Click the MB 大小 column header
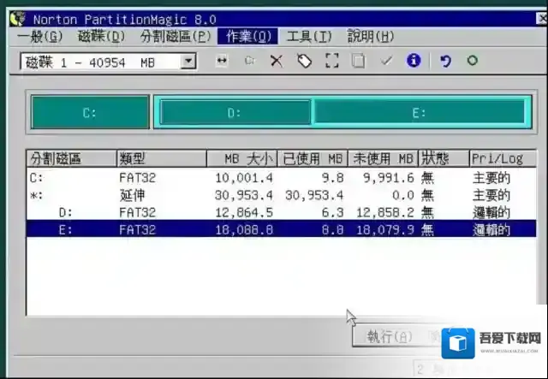This screenshot has width=548, height=379. 241,159
